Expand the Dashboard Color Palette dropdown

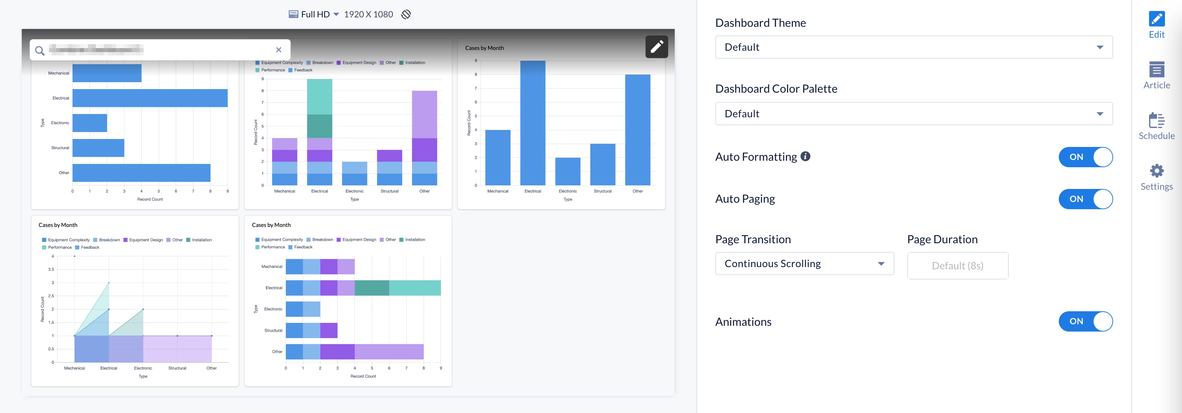pos(913,114)
